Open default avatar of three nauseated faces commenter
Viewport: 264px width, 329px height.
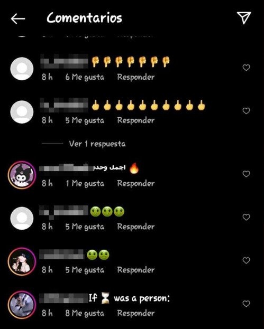(x=22, y=219)
